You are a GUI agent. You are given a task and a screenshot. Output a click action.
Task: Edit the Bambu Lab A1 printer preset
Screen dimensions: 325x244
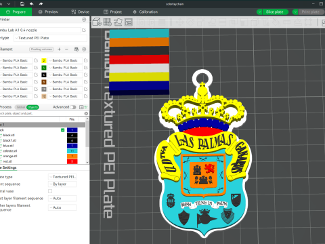84,30
